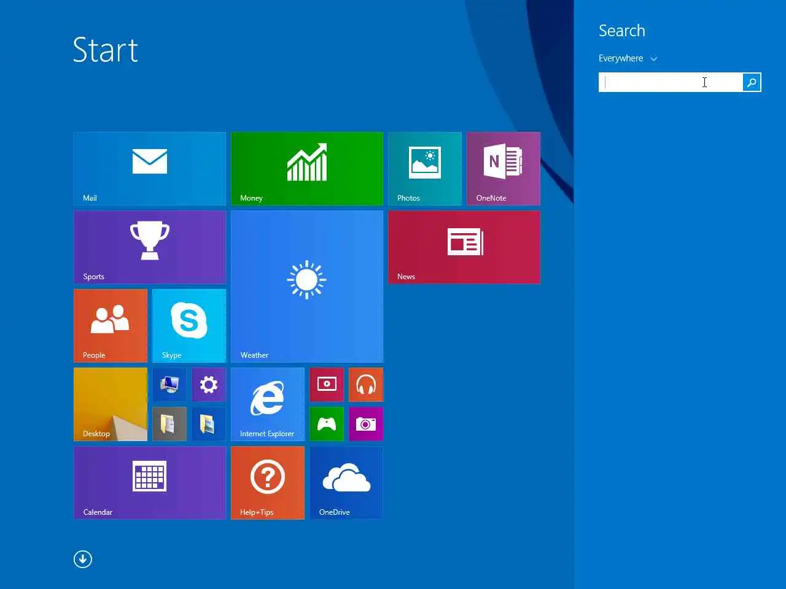This screenshot has height=589, width=786.
Task: Launch Internet Explorer tile
Action: click(268, 404)
